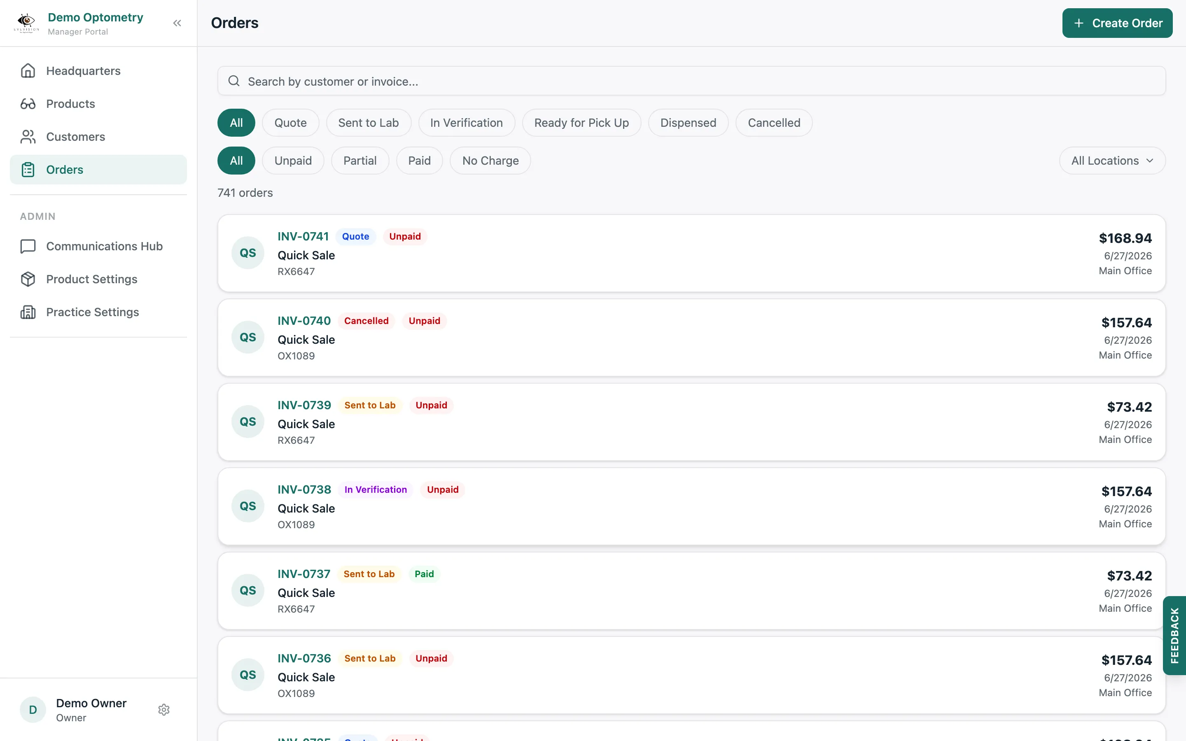Filter orders by Cancelled chip
1186x741 pixels.
tap(774, 123)
